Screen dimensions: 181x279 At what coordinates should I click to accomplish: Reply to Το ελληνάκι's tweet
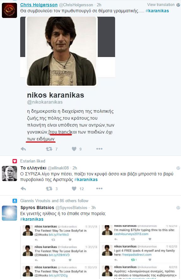coord(23,189)
